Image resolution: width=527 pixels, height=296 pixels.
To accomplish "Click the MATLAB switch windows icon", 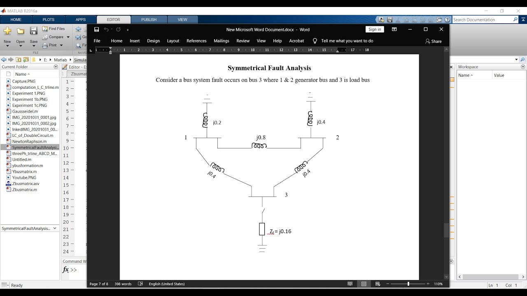I will click(x=439, y=20).
